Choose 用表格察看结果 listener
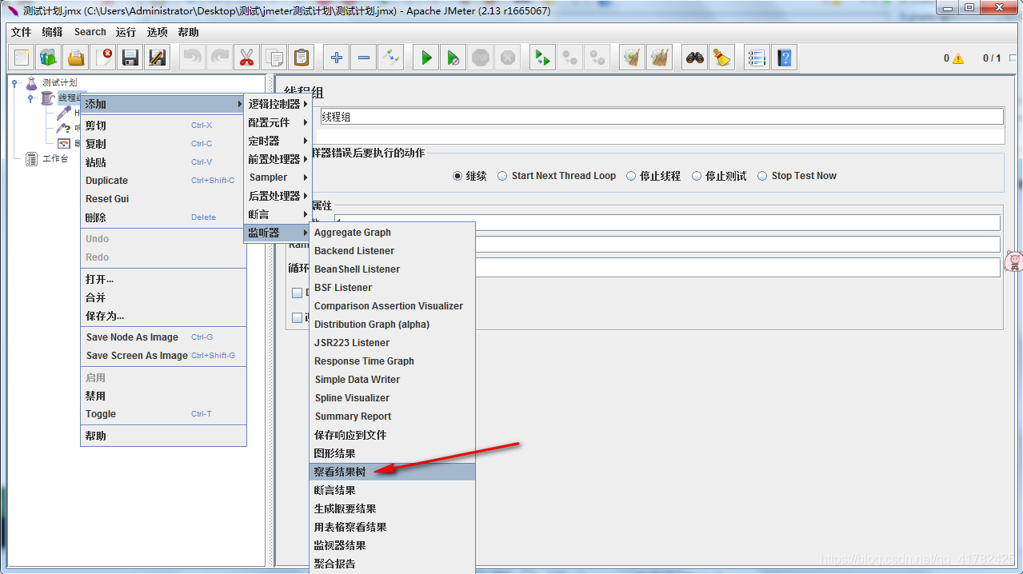 tap(393, 527)
